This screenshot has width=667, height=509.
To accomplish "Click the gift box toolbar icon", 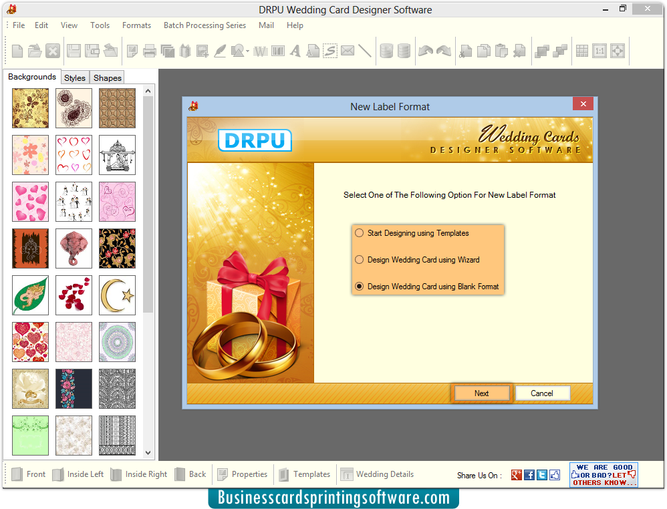I will (185, 51).
